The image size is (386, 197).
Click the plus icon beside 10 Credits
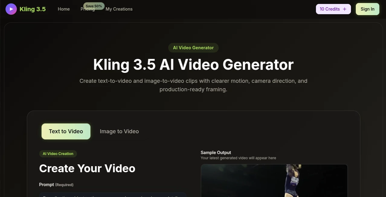coord(345,9)
